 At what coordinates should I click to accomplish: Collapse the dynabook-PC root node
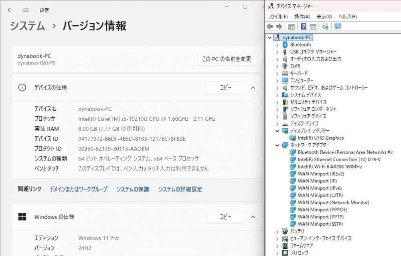pos(269,38)
